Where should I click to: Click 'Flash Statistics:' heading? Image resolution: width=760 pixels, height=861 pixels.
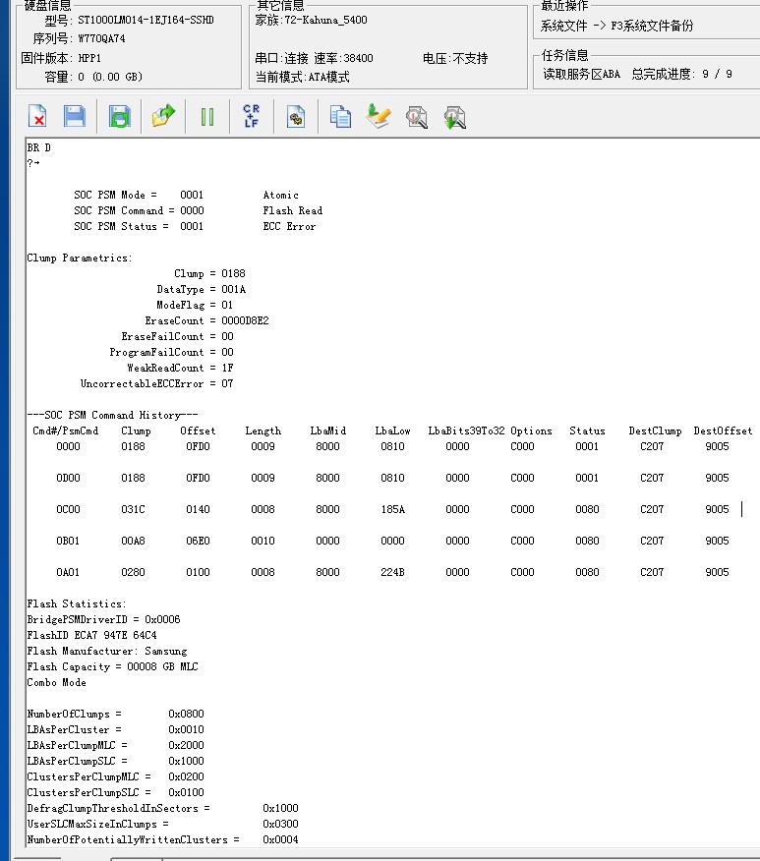coord(77,604)
